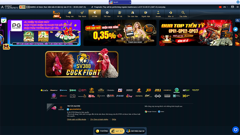Image resolution: width=240 pixels, height=135 pixels.
Task: Open the Trang chủ home tab
Action: pos(70,13)
